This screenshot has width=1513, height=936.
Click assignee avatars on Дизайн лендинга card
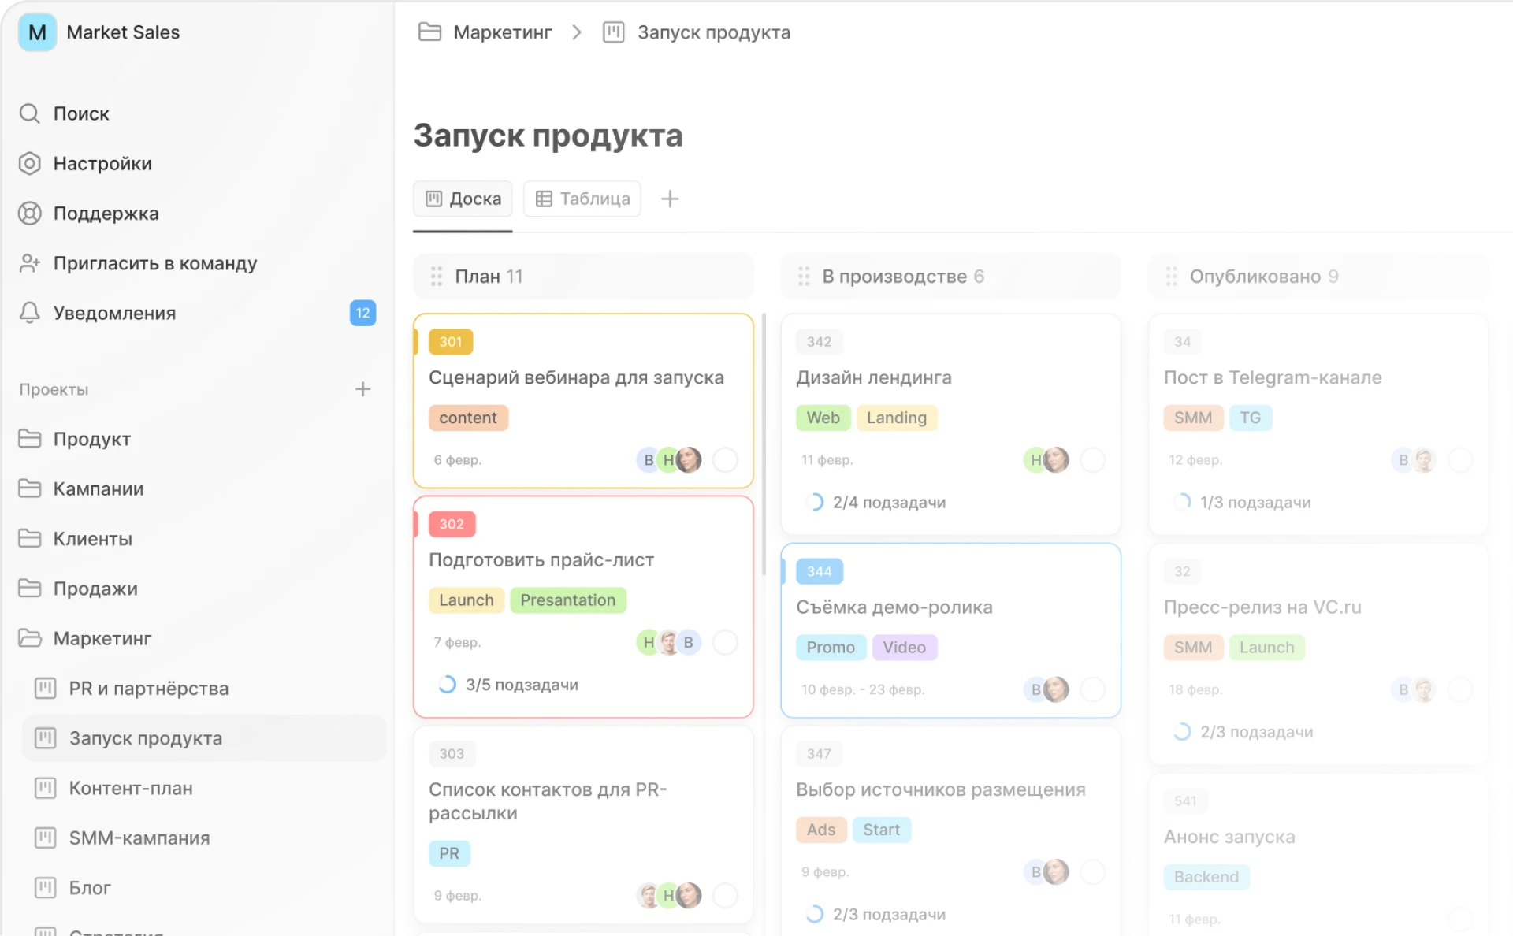click(x=1046, y=459)
